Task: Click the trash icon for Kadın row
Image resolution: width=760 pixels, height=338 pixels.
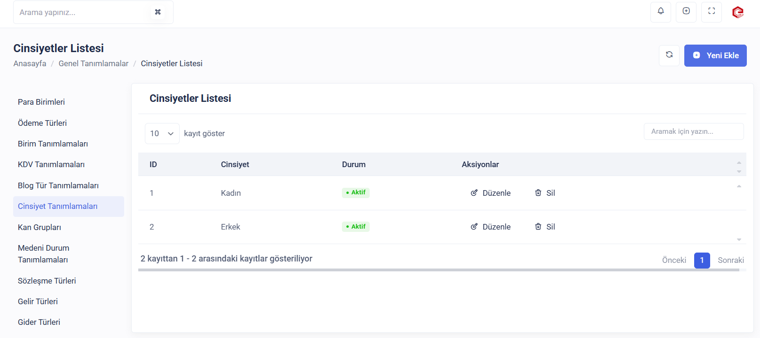Action: tap(538, 193)
